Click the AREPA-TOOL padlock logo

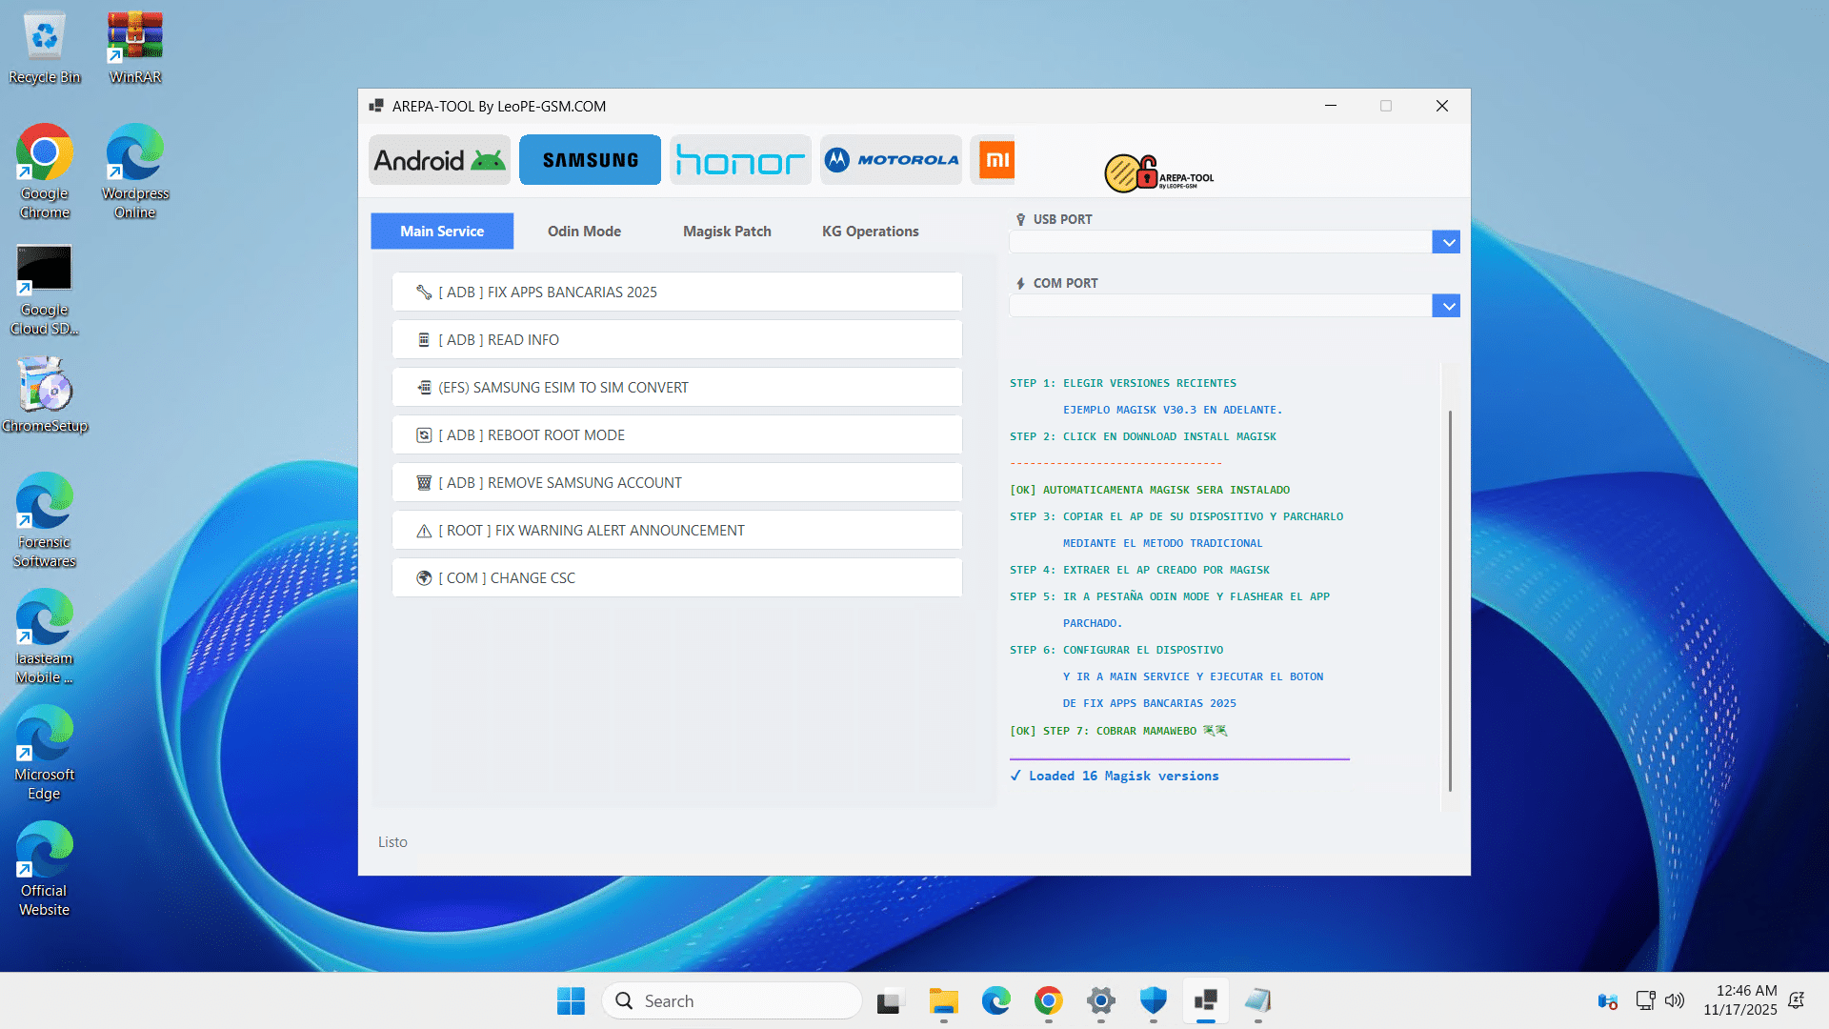[x=1157, y=173]
